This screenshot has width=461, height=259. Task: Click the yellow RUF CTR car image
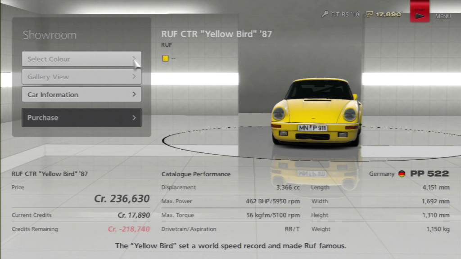316,112
